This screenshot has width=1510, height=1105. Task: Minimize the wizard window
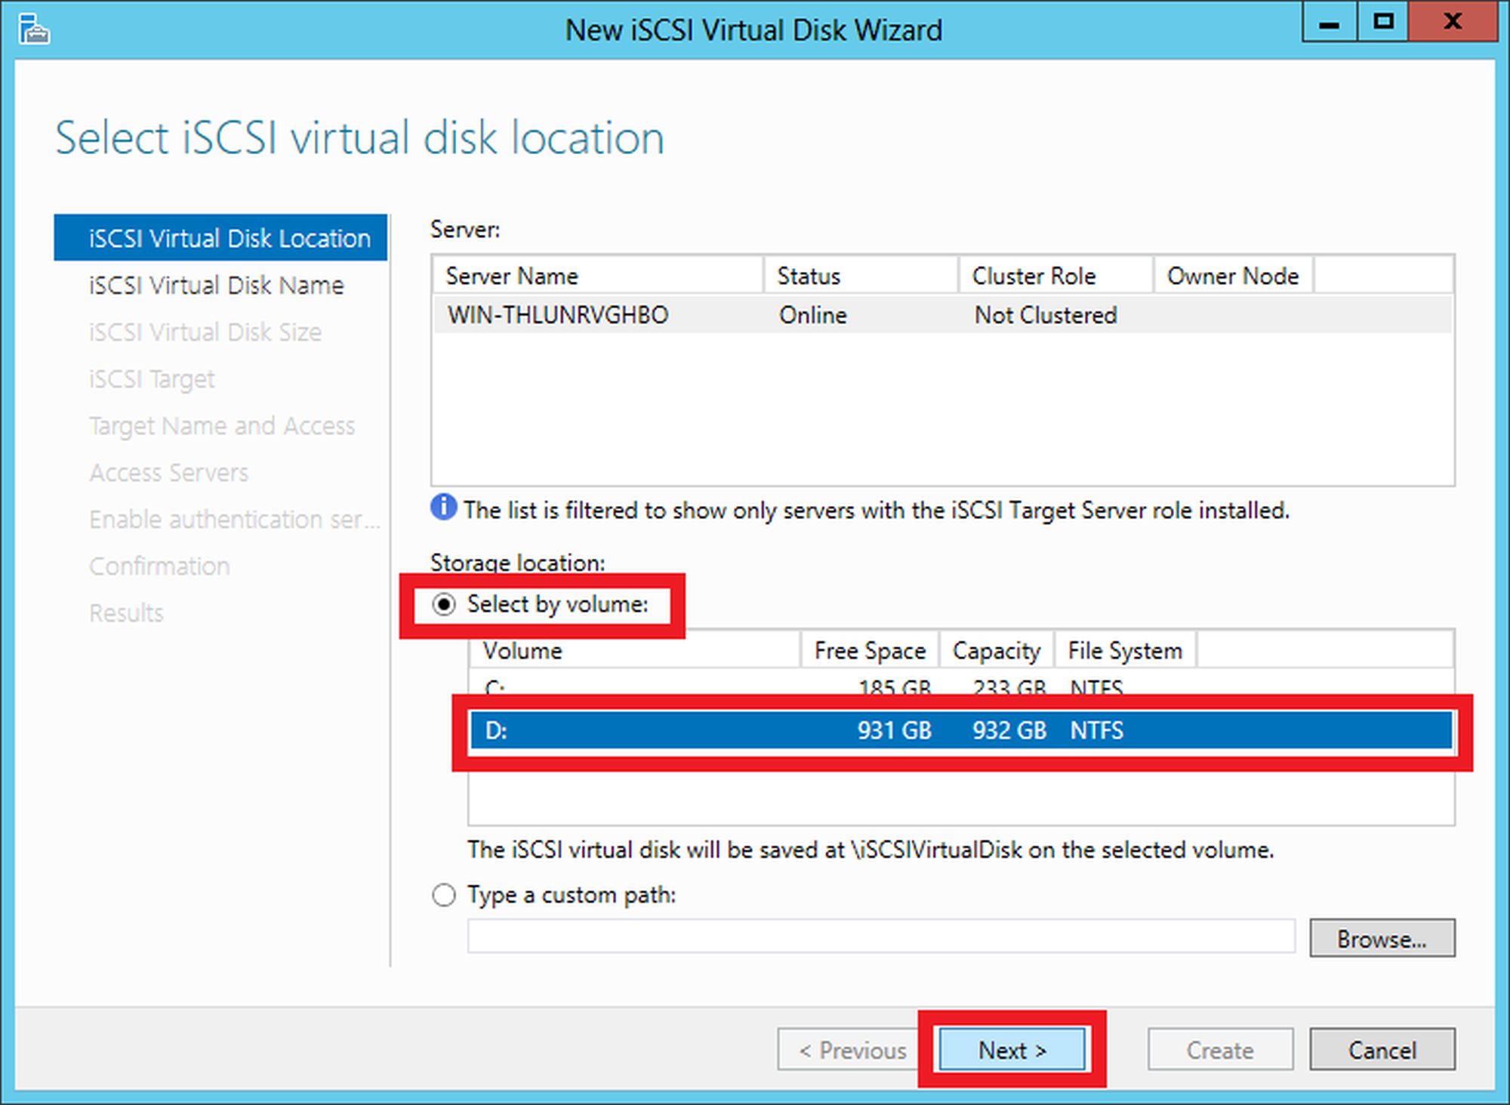pos(1330,23)
